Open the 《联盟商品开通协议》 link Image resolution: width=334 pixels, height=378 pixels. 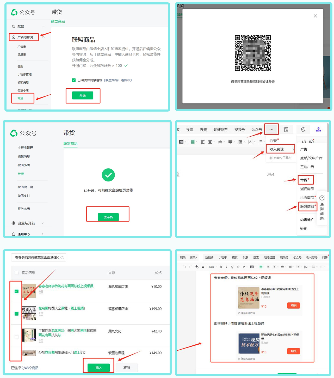(118, 80)
